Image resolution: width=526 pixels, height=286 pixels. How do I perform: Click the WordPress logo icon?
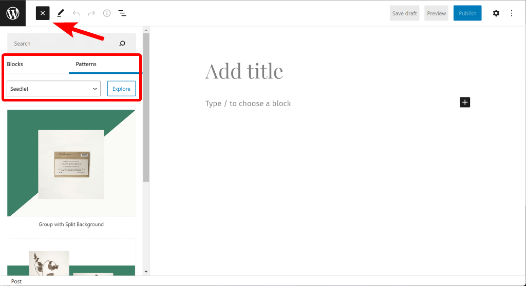[x=13, y=13]
